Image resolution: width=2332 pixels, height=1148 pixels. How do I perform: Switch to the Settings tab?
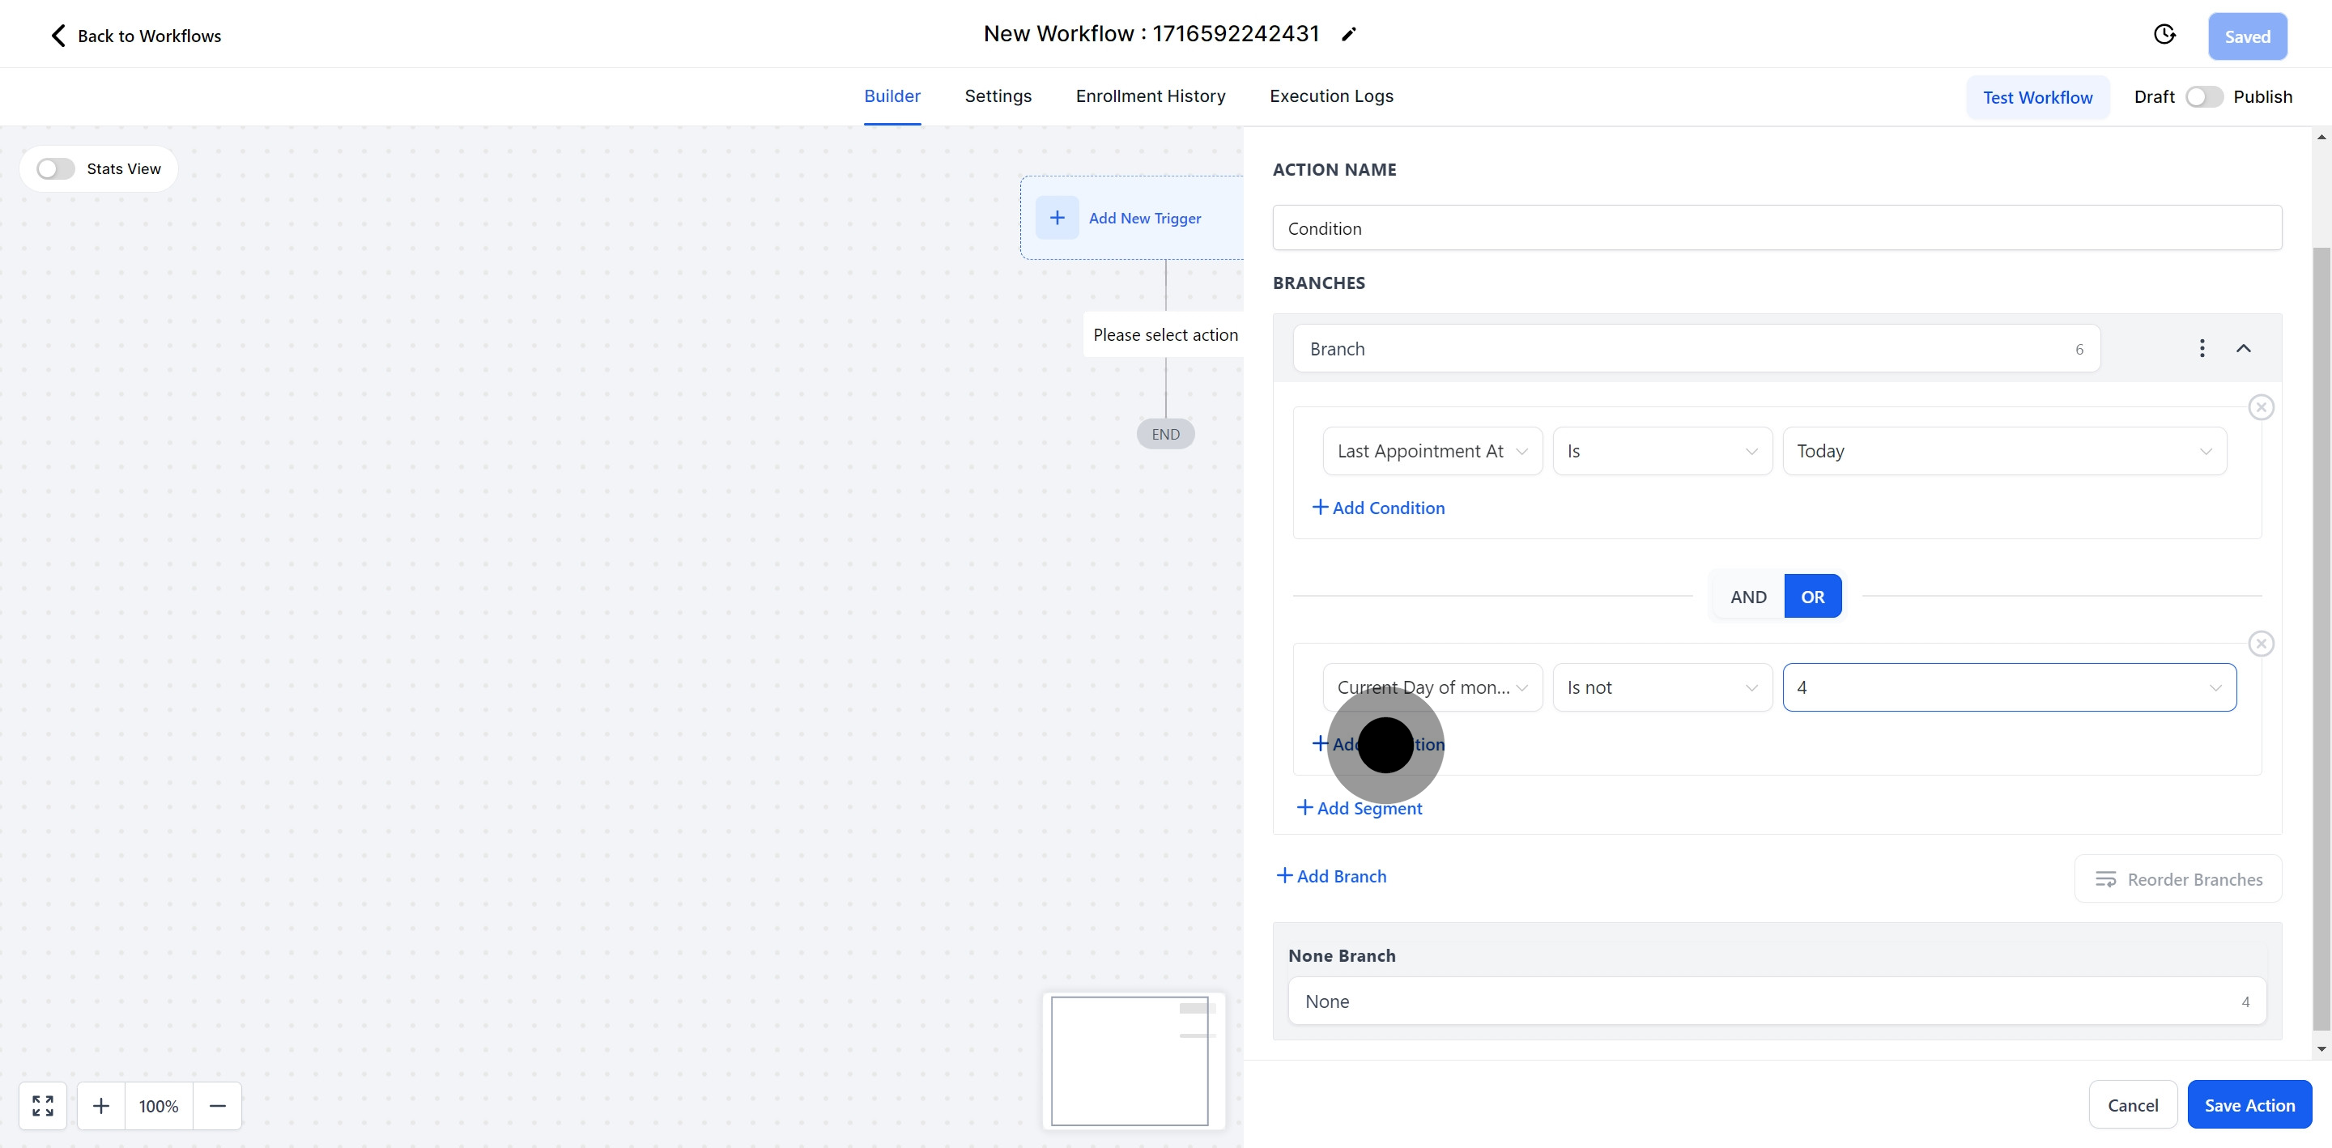click(x=998, y=96)
